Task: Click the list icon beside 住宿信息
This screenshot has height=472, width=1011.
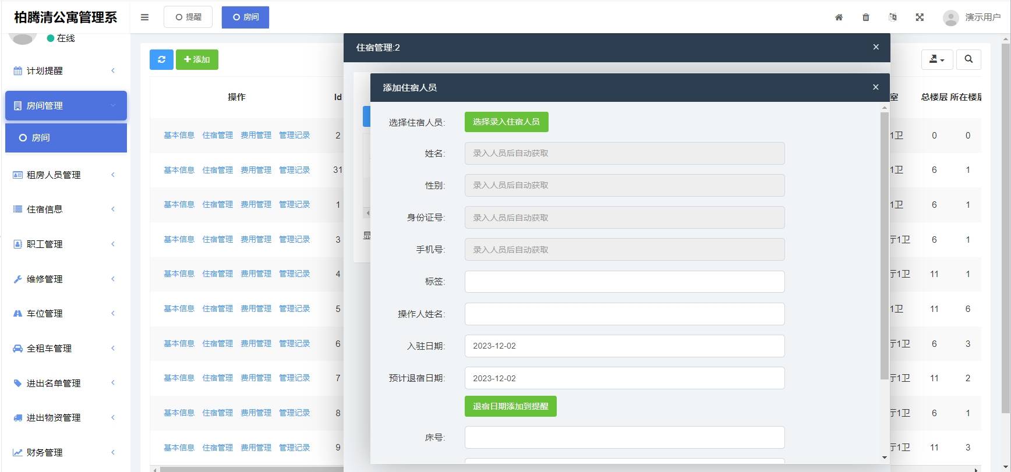Action: tap(17, 209)
